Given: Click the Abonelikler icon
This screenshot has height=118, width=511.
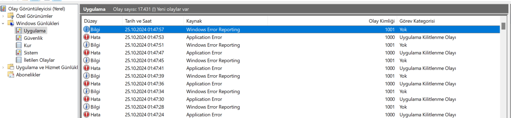Looking at the screenshot, I should click(11, 75).
